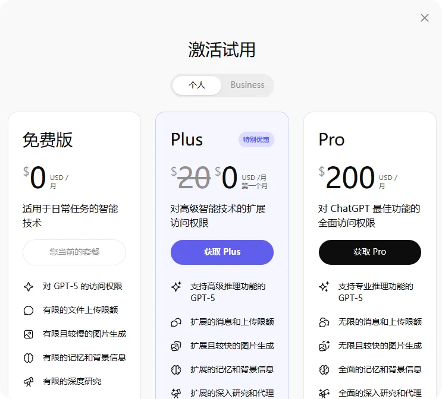Click the 您当前的套餐 button
The height and width of the screenshot is (399, 442).
(x=74, y=252)
